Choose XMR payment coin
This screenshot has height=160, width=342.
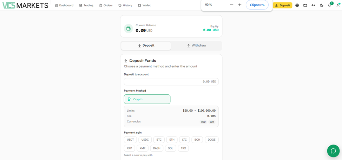(x=143, y=148)
